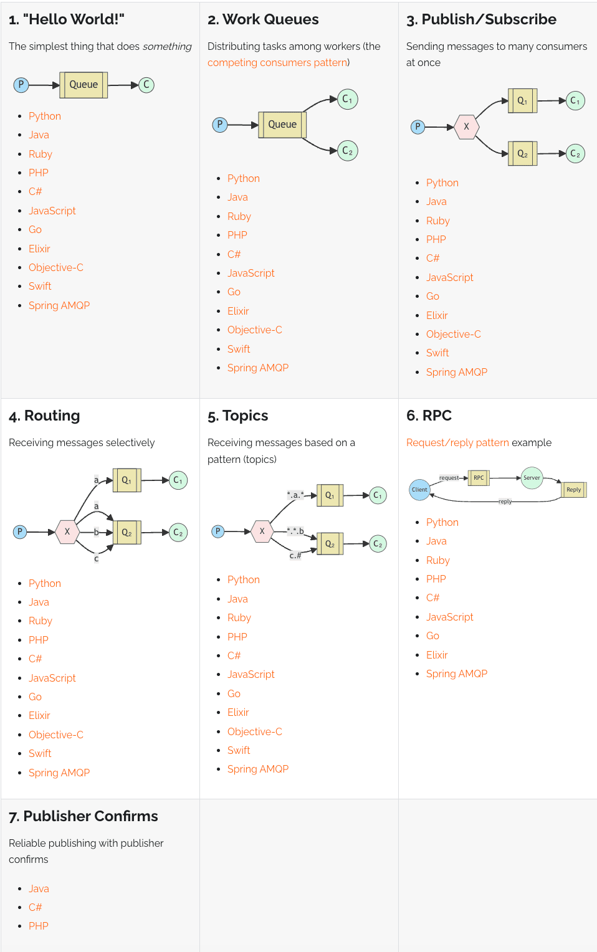Select Go under the RPC section
This screenshot has width=597, height=952.
click(432, 635)
